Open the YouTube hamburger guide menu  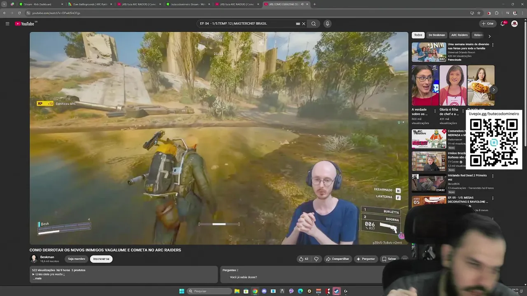[x=7, y=23]
